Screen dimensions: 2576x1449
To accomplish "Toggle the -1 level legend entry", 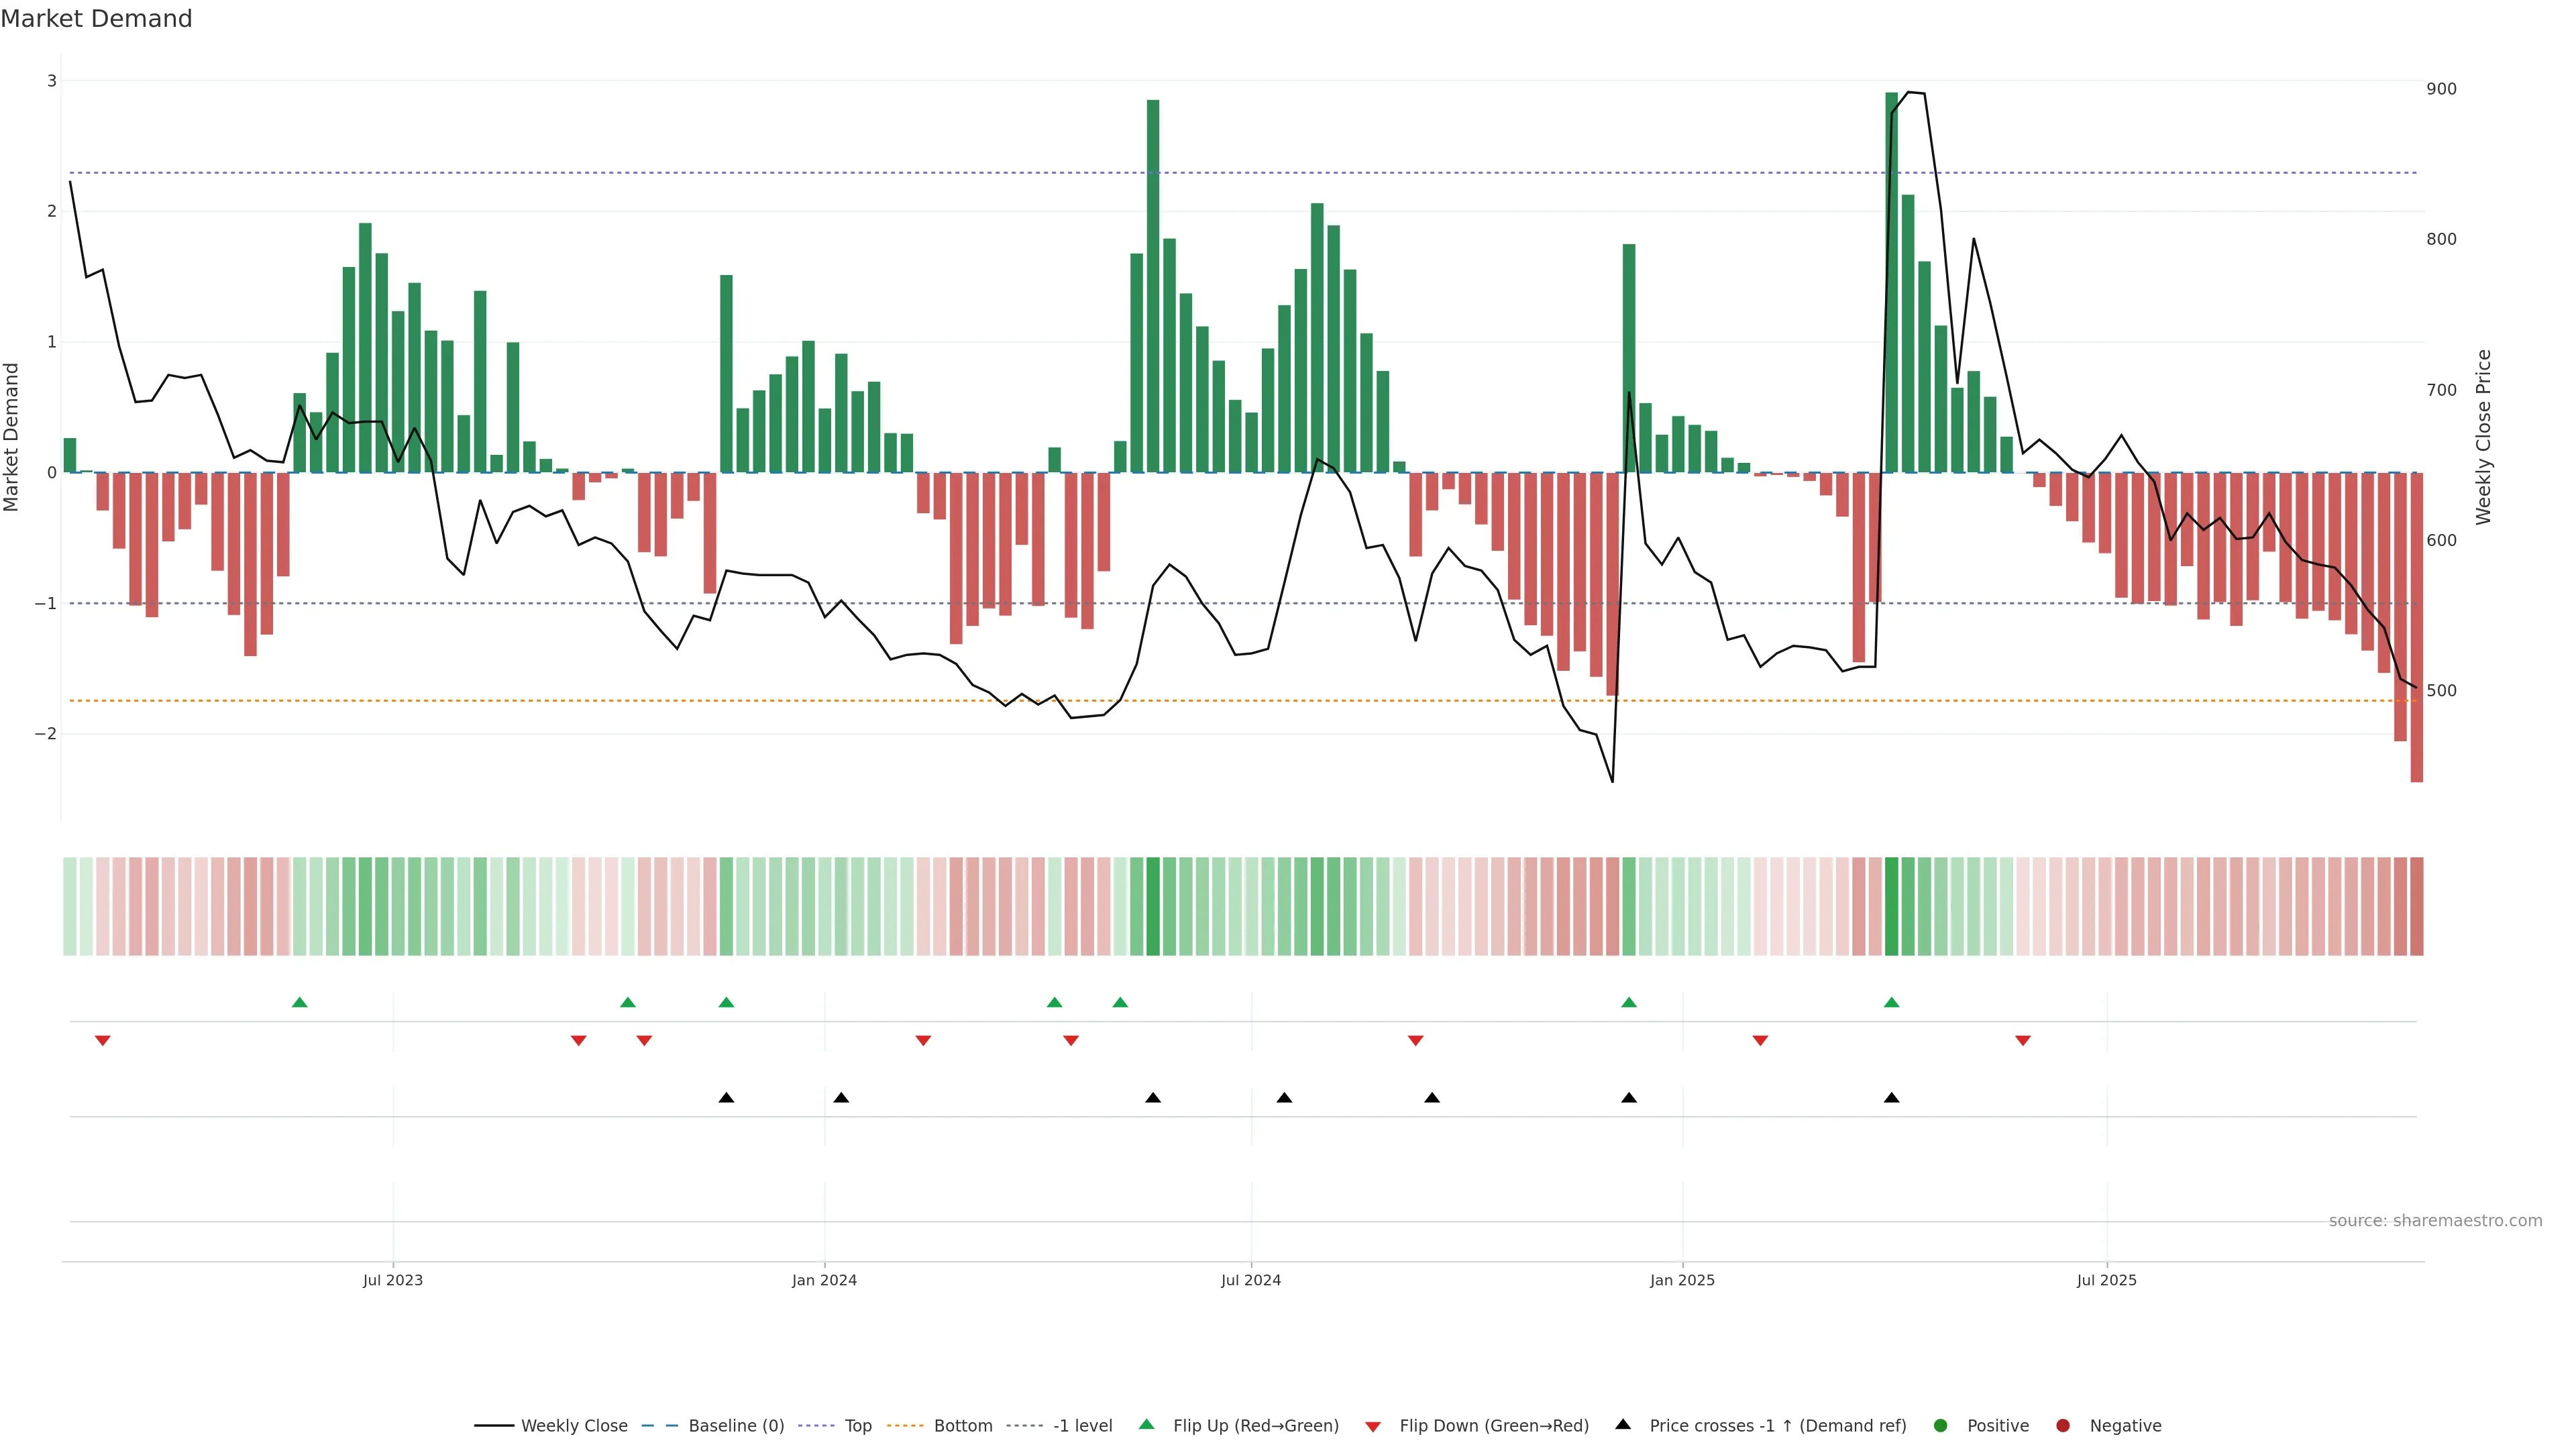I will pyautogui.click(x=1082, y=1426).
